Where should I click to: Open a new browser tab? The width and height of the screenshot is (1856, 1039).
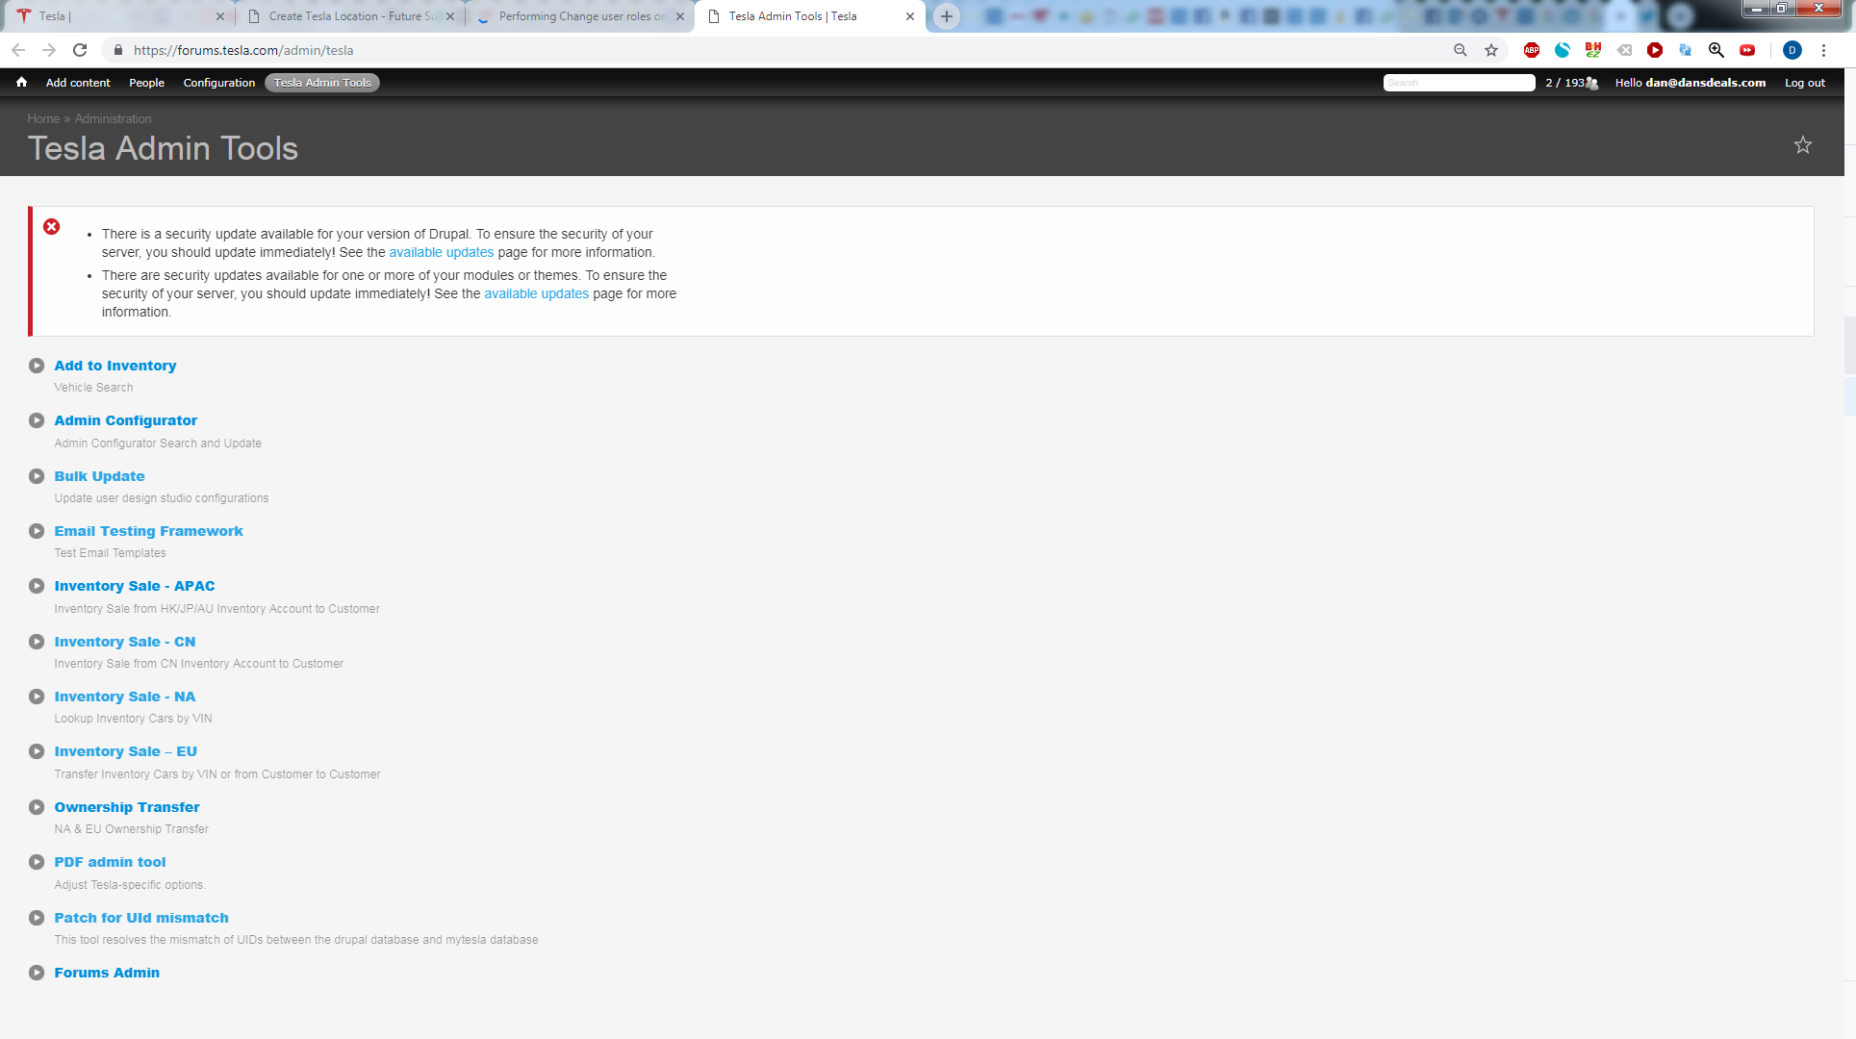pyautogui.click(x=947, y=16)
